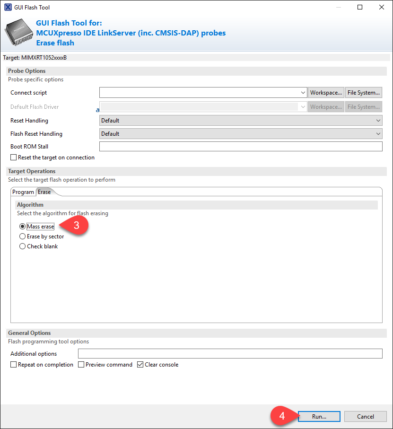Click the Reset Handling label
Screen dimensions: 393x429
[29, 121]
